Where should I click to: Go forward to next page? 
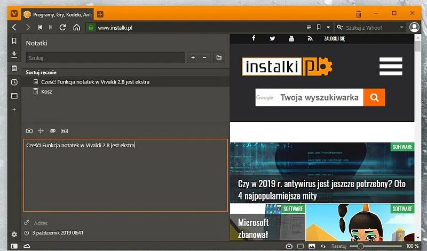pyautogui.click(x=28, y=28)
